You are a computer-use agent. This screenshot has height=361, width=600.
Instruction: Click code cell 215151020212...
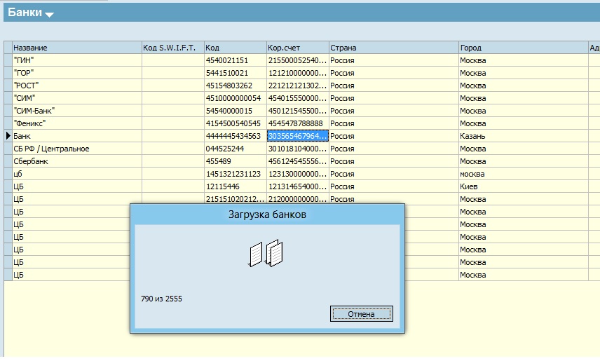[x=236, y=199]
